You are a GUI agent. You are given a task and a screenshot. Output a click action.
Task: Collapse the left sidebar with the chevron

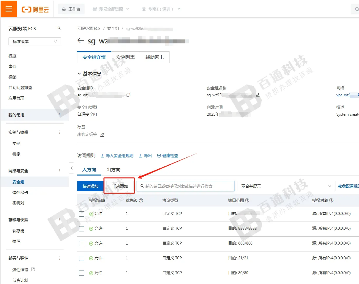(x=71, y=168)
